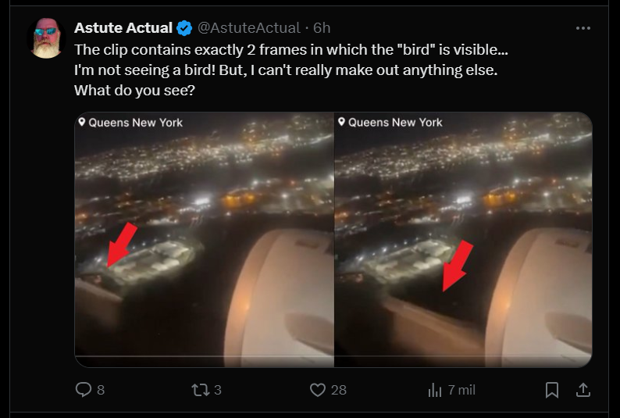
Task: Like the post with the heart icon
Action: coord(317,389)
